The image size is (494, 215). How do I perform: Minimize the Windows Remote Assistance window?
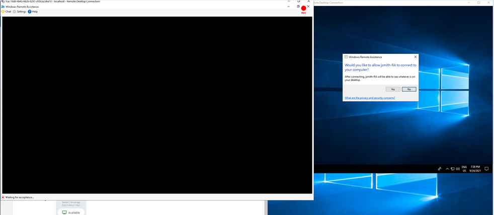289,7
